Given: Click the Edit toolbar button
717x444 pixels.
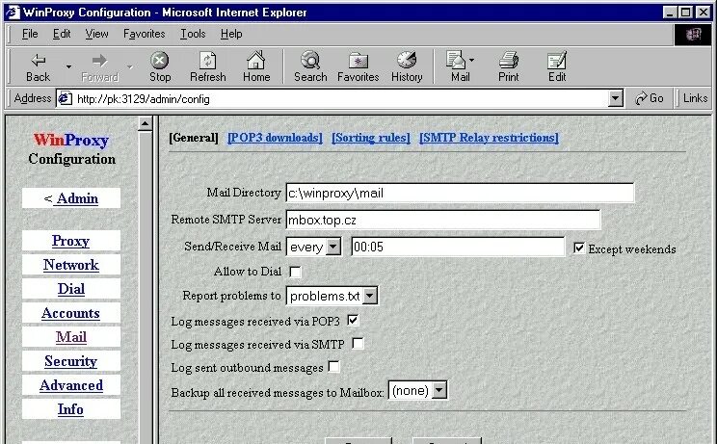Looking at the screenshot, I should click(x=557, y=66).
